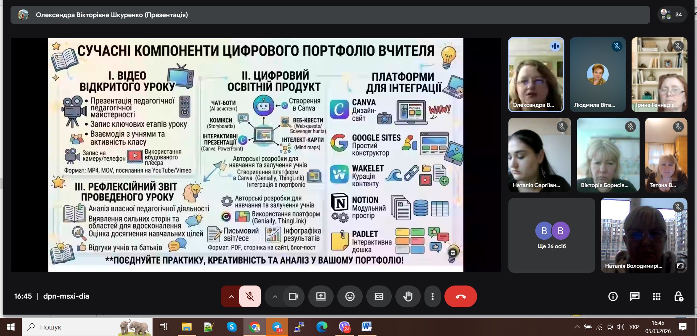Send an emoji reaction
This screenshot has height=336, width=697.
pos(350,296)
